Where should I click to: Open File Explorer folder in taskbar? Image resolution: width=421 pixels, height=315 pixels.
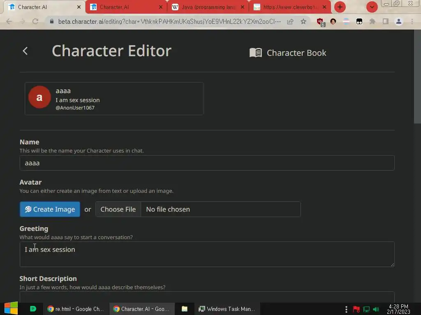[185, 309]
